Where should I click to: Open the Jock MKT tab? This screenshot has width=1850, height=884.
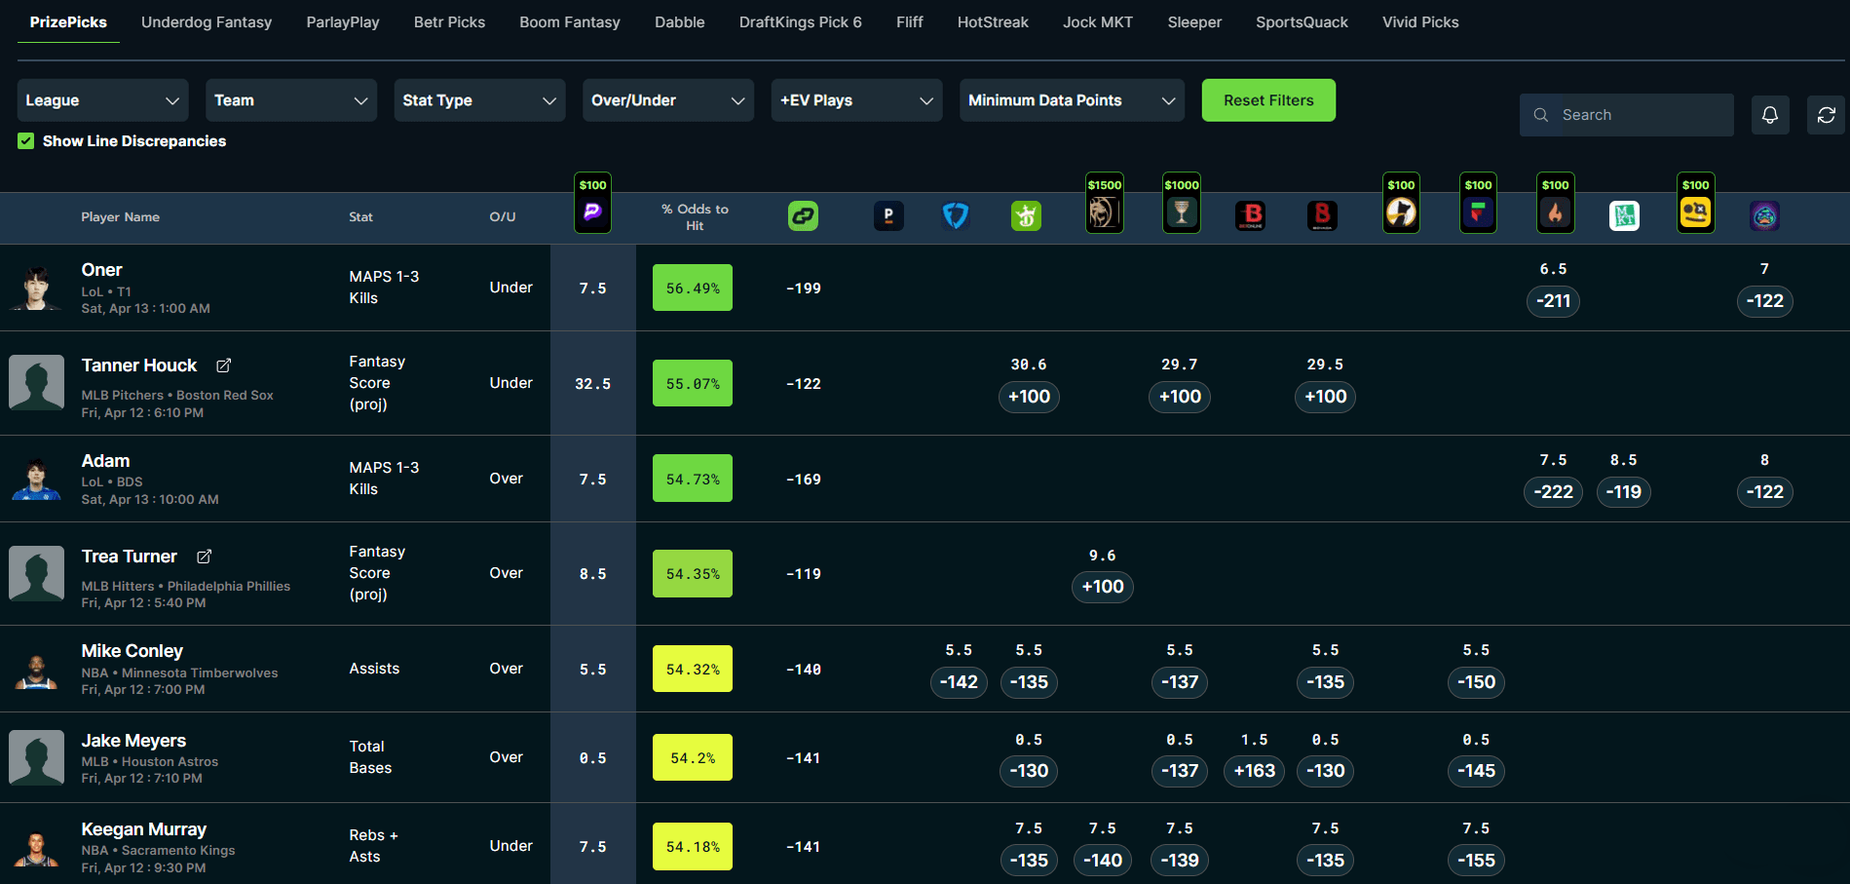click(1098, 22)
